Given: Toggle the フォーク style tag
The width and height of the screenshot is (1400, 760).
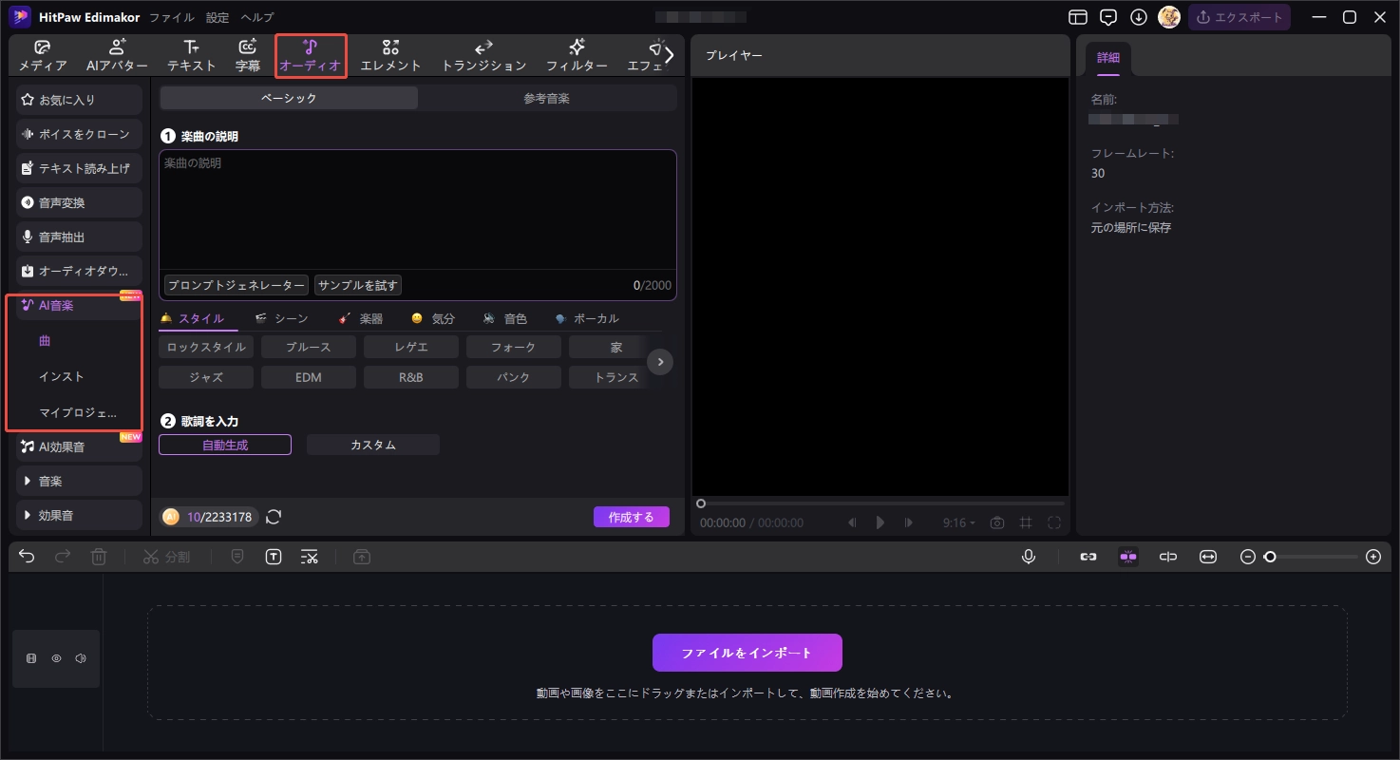Looking at the screenshot, I should click(x=514, y=347).
